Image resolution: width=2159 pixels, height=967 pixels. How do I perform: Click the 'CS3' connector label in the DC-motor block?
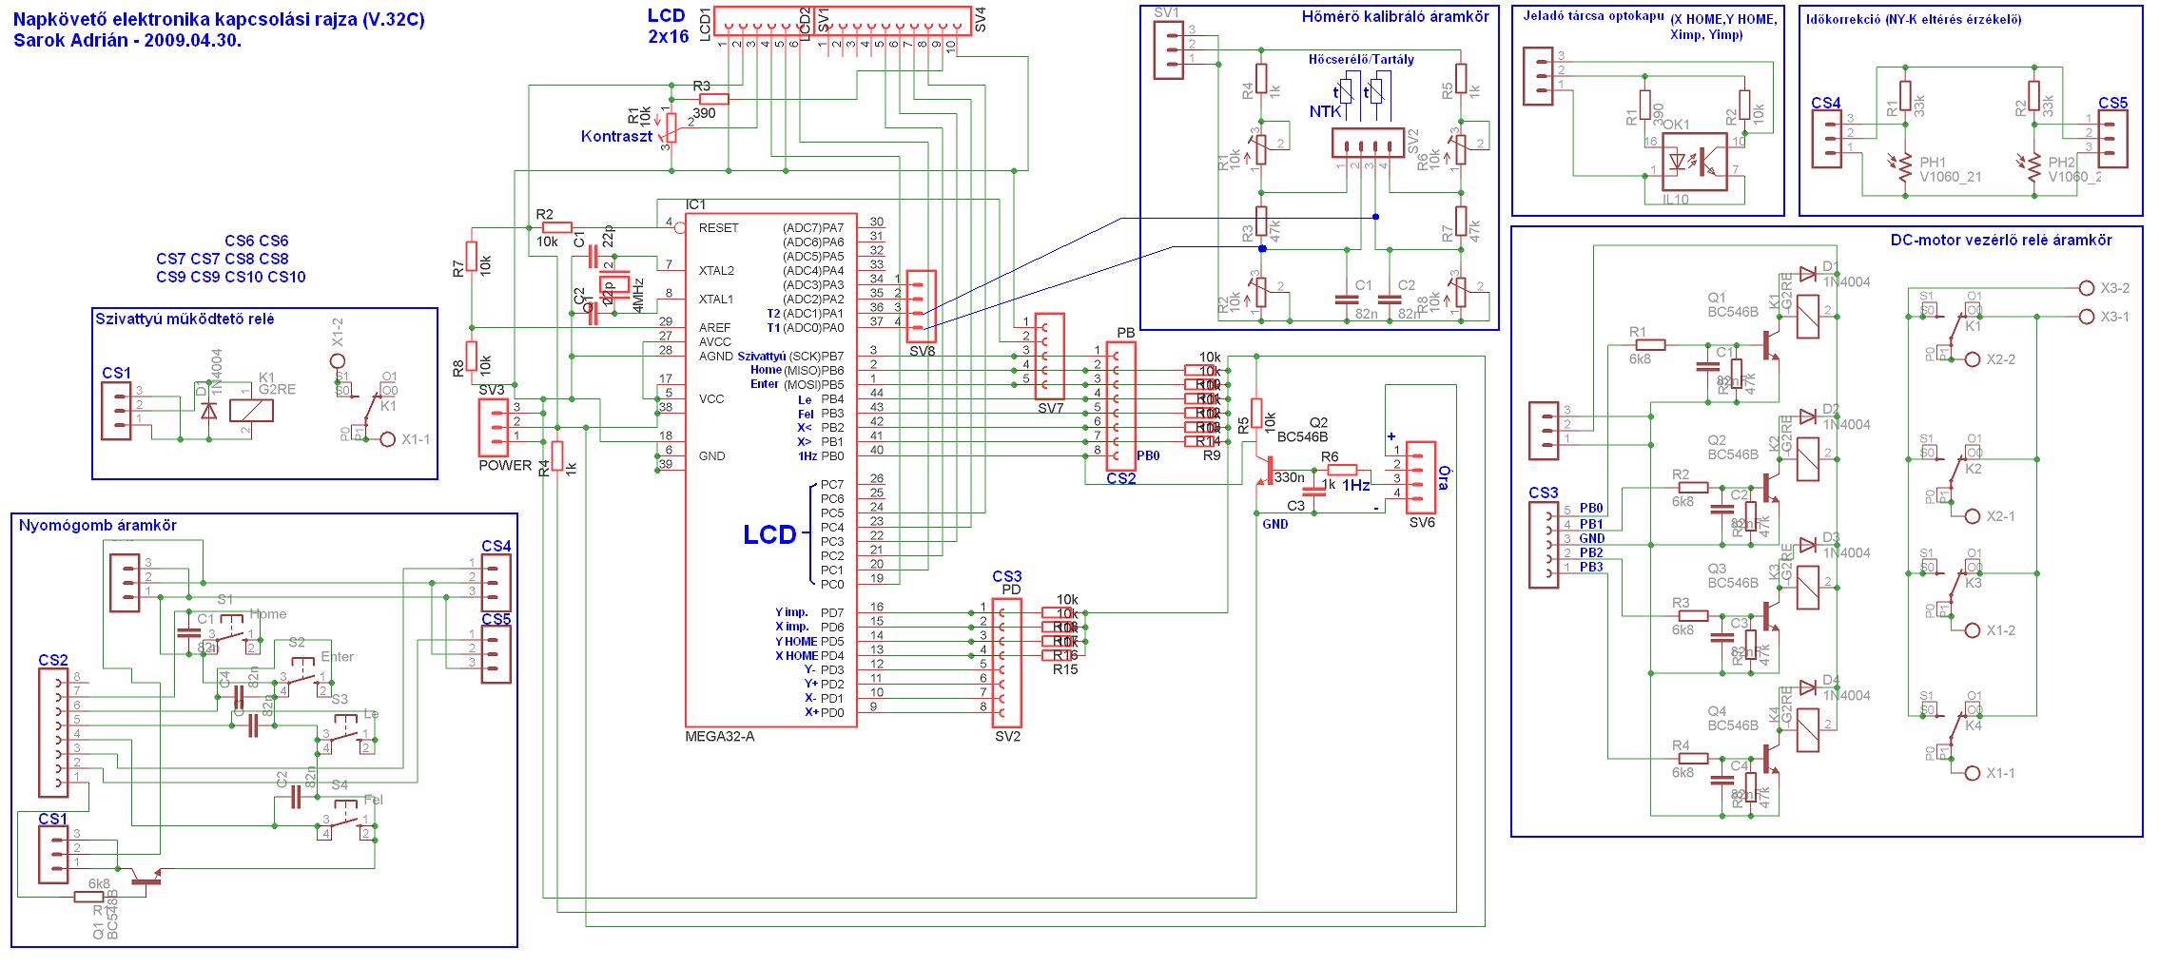click(x=1544, y=493)
